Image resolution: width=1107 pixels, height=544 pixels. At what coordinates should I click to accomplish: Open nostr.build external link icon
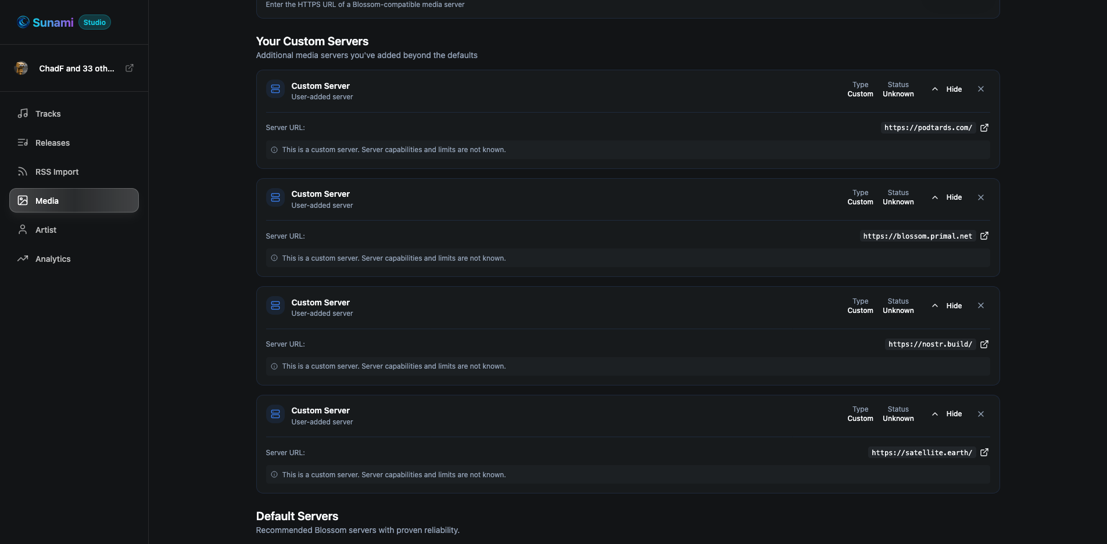[984, 344]
